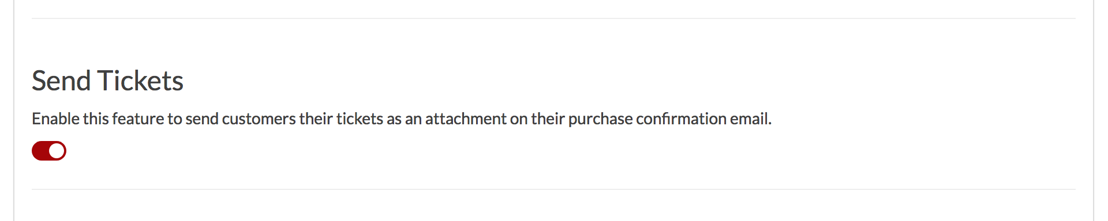Click the word 'customers' in the description
This screenshot has width=1108, height=221.
point(259,119)
